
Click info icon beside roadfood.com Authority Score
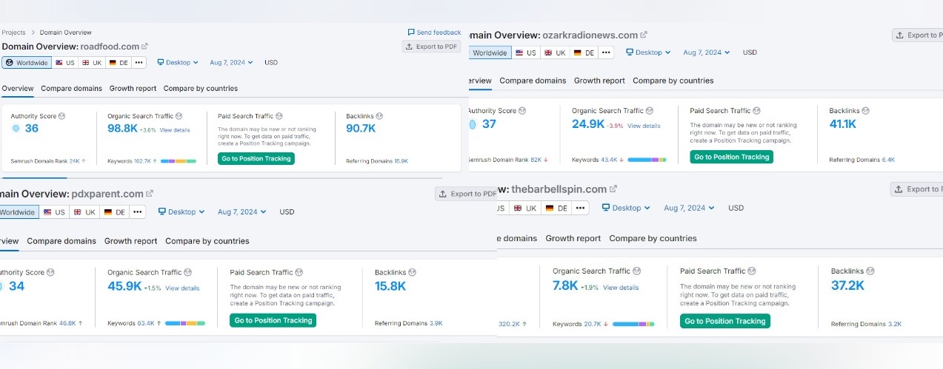(x=62, y=116)
